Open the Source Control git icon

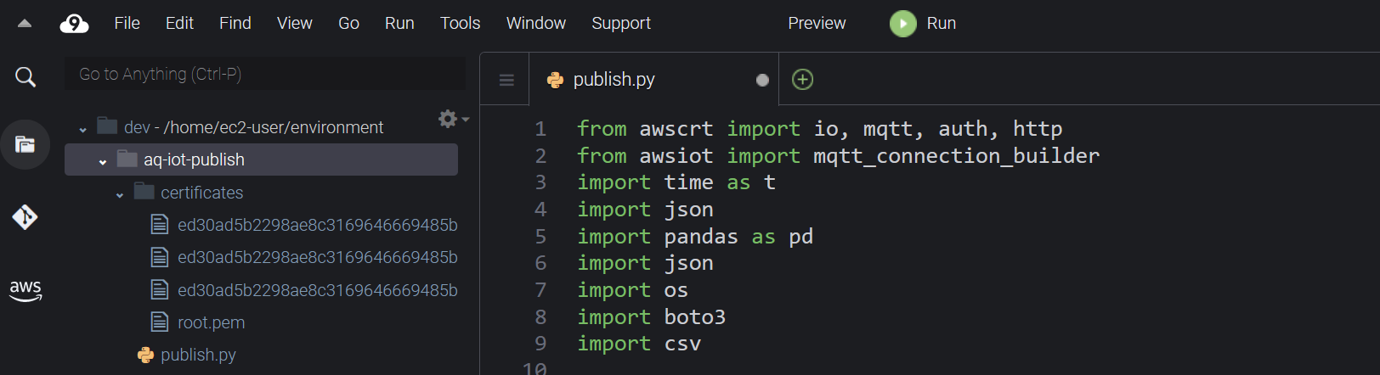tap(25, 217)
